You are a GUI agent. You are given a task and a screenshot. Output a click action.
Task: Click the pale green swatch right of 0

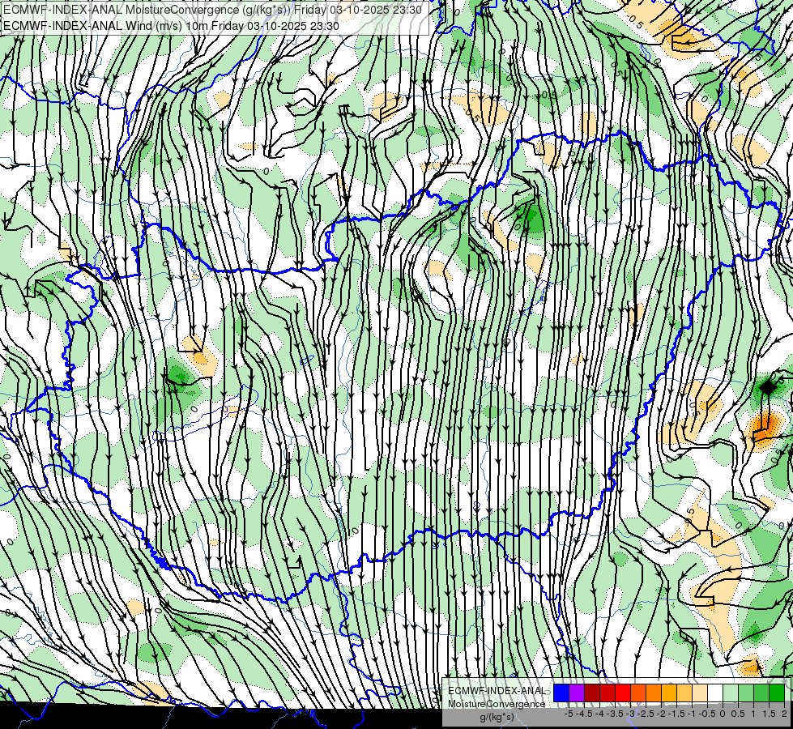(731, 693)
